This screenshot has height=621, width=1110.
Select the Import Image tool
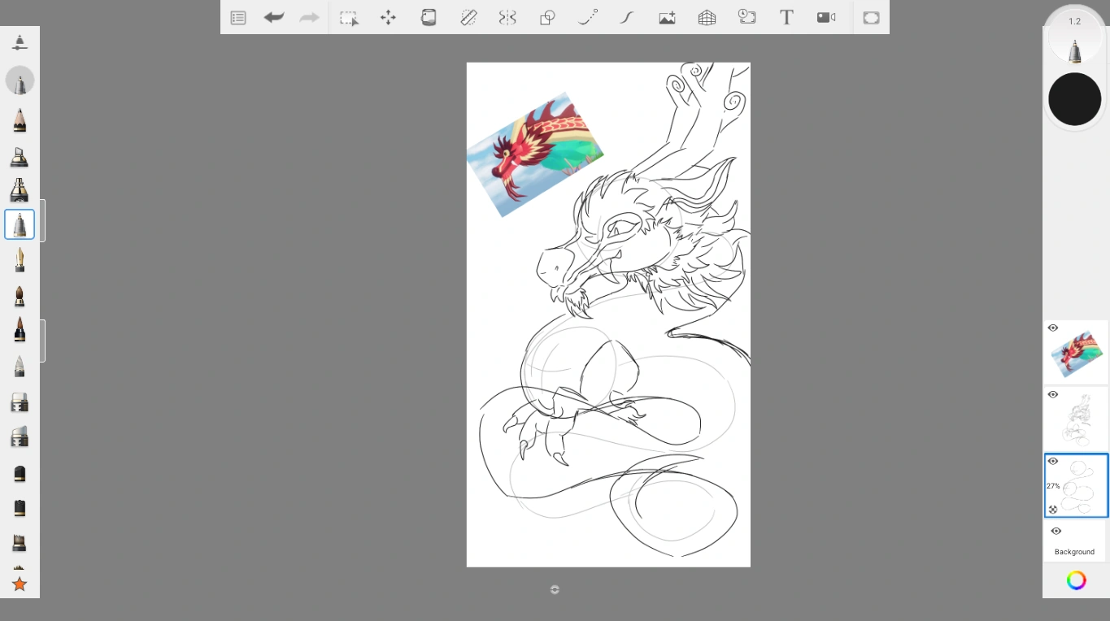[x=667, y=17]
